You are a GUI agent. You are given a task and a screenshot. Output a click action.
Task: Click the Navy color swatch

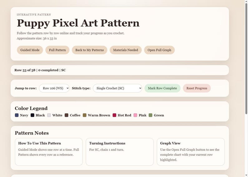(x=17, y=115)
